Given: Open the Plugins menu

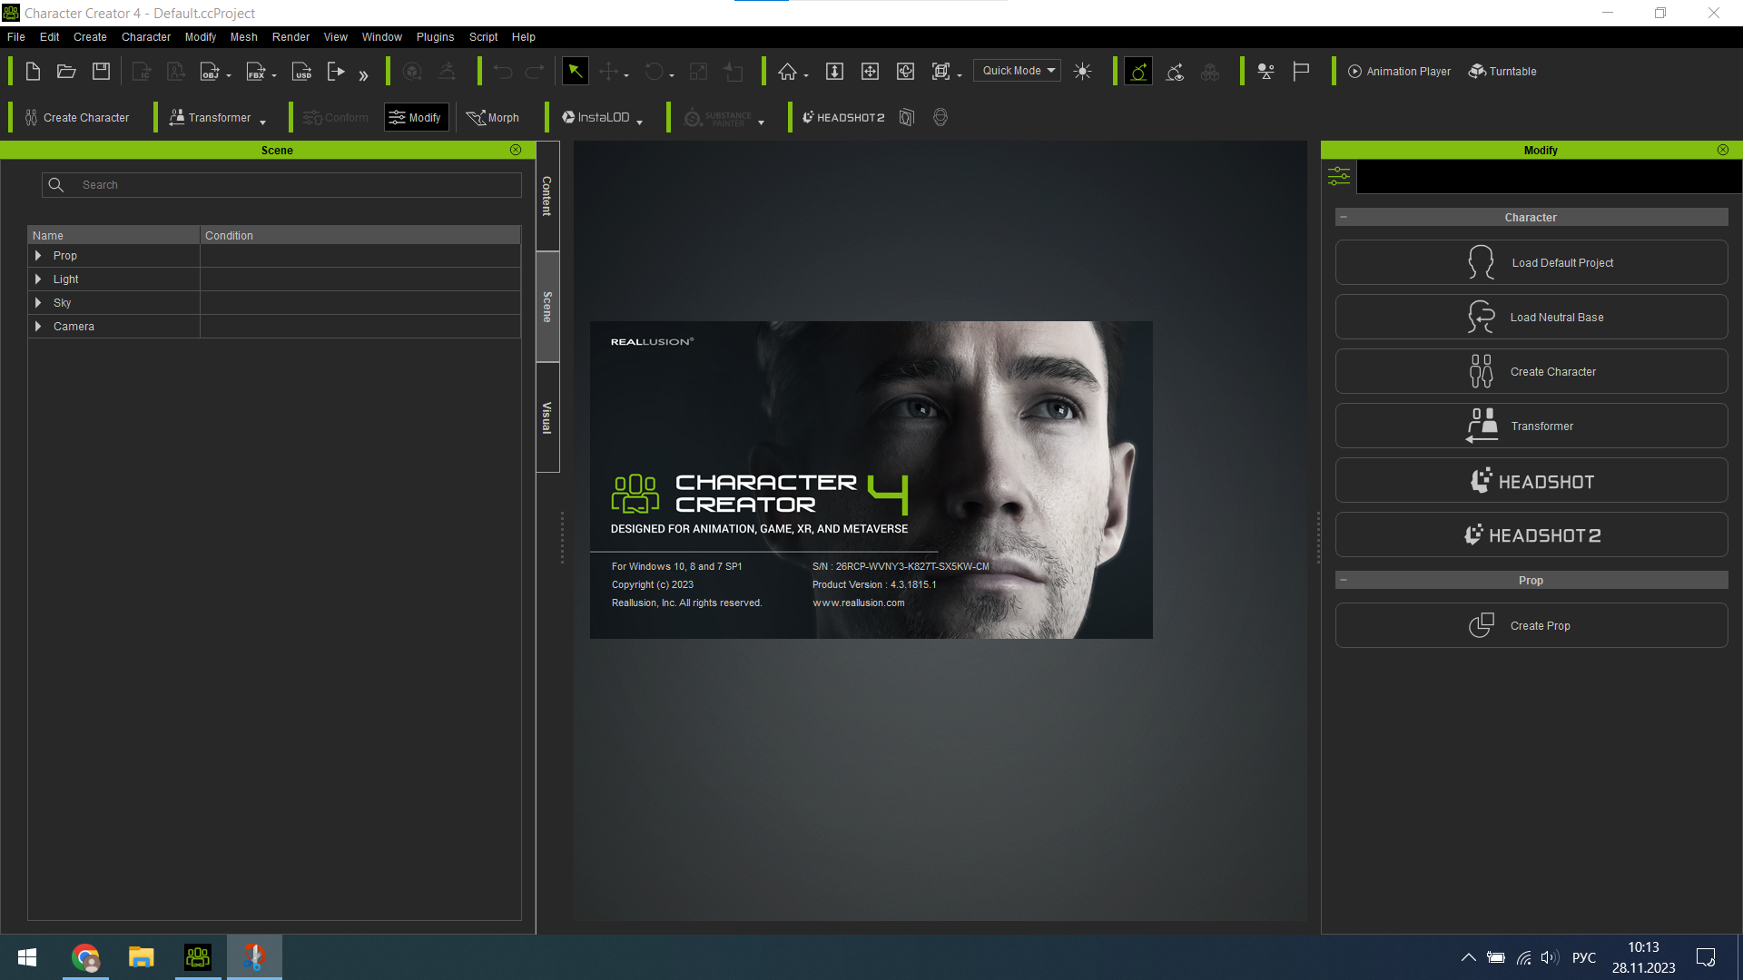Looking at the screenshot, I should (x=435, y=37).
